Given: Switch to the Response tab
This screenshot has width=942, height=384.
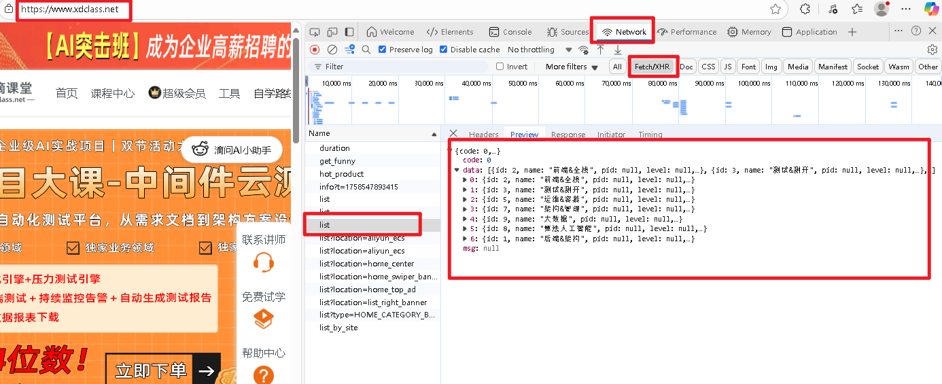Looking at the screenshot, I should pos(568,135).
